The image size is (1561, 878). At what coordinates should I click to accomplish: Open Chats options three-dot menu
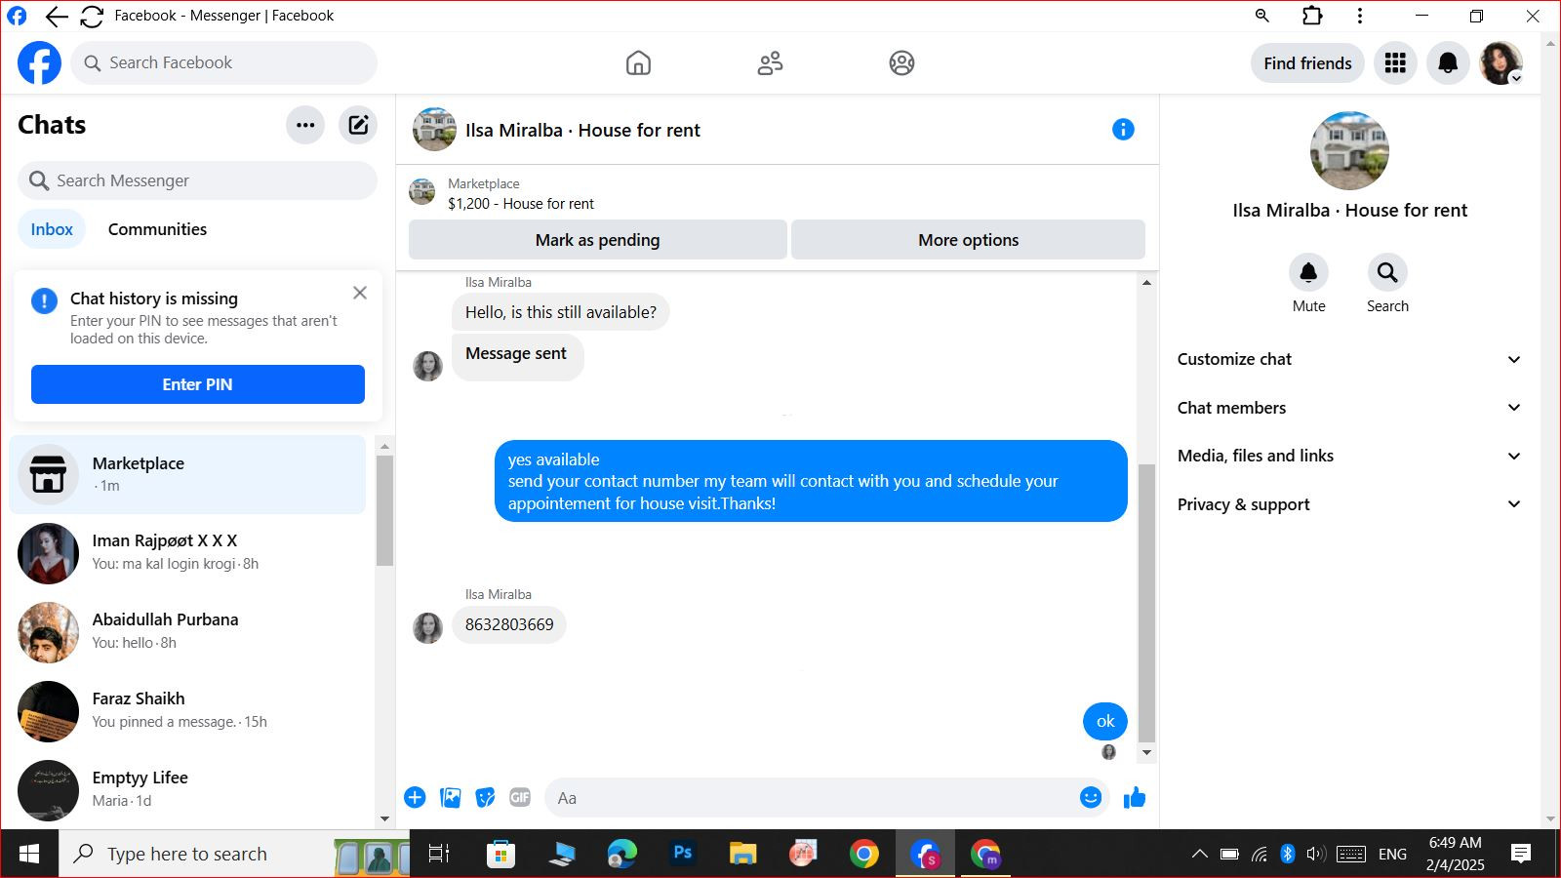[x=305, y=125]
